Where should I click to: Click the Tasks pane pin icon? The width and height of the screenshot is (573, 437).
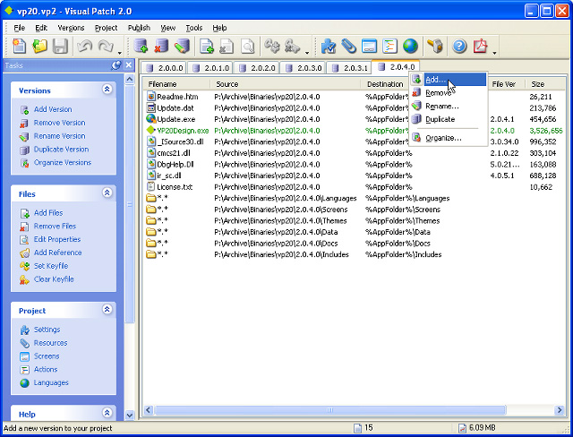tap(115, 65)
